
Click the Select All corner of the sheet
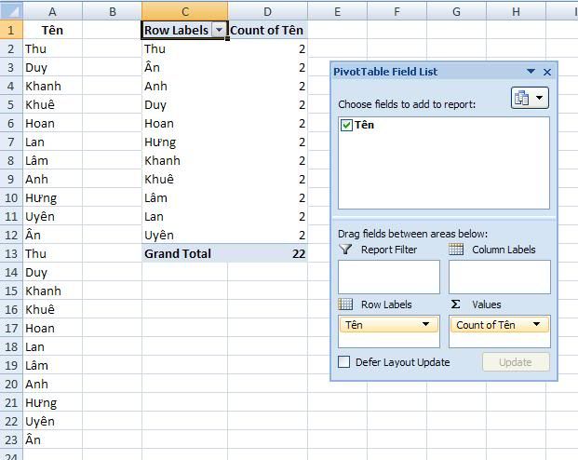pos(10,11)
